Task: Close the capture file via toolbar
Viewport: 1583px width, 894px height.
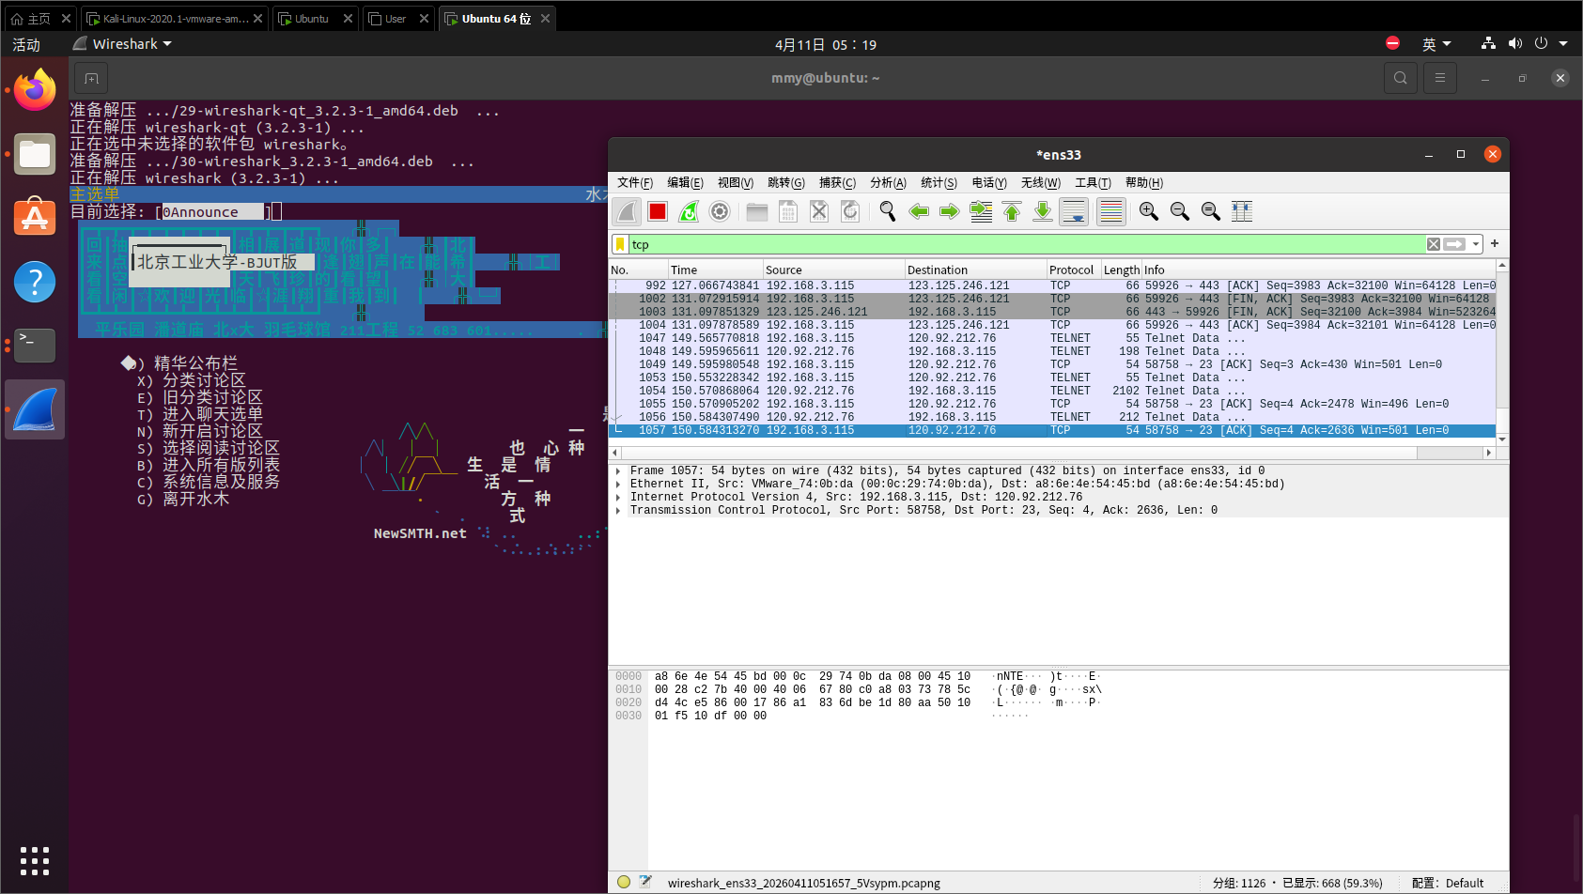Action: 819,211
